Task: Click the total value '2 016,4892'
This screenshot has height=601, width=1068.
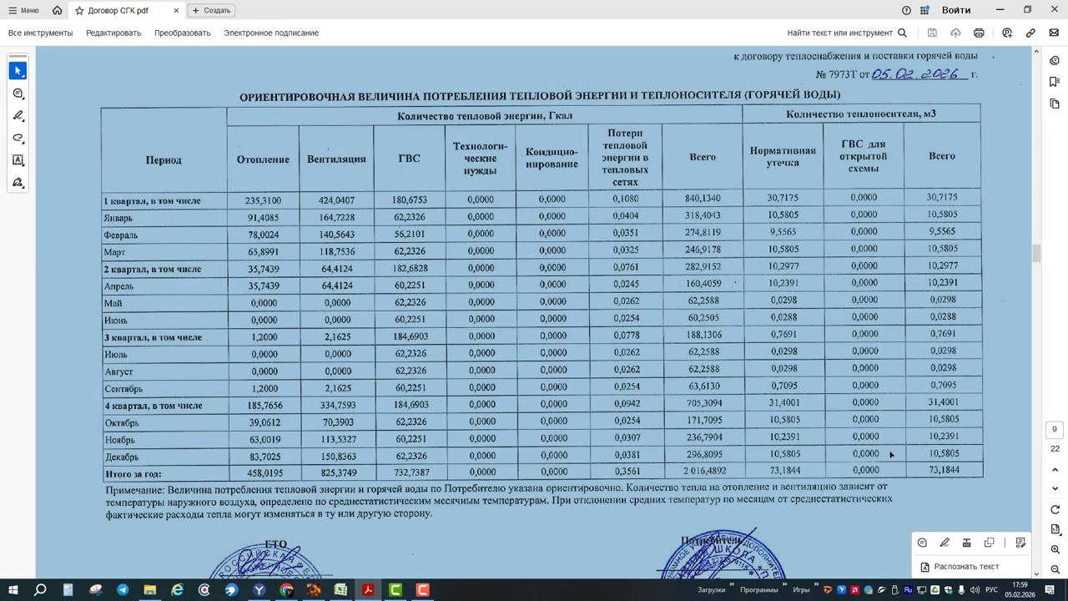Action: pos(703,472)
